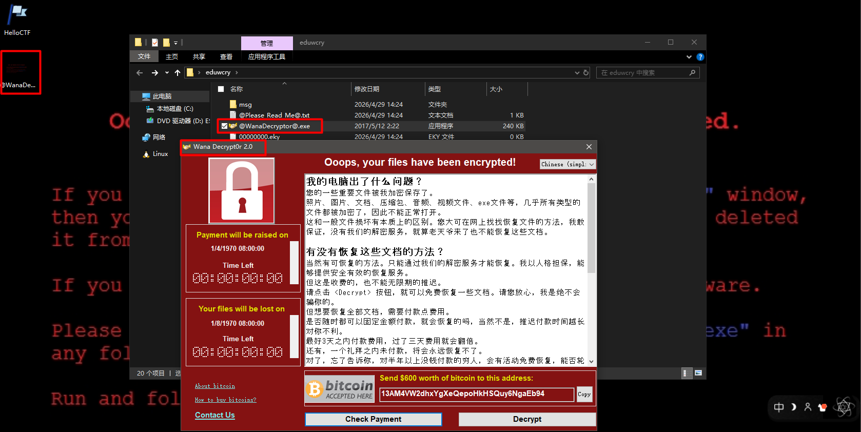This screenshot has height=432, width=861.
Task: Uncheck the @WanaDecryptor@.exe row checkbox
Action: pyautogui.click(x=224, y=126)
